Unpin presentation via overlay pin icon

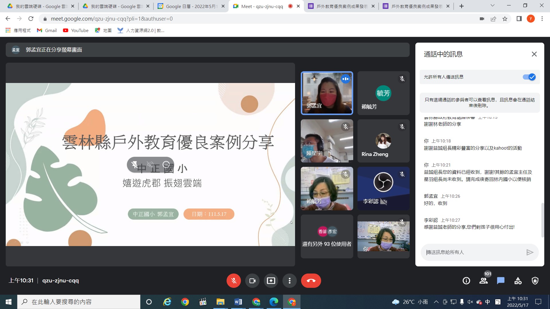134,165
